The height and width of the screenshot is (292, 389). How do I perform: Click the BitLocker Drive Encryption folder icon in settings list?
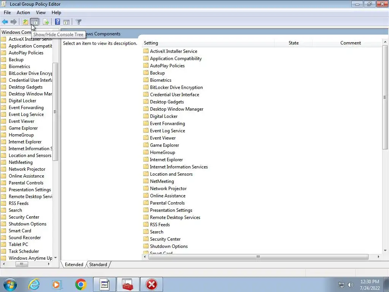[x=146, y=87]
